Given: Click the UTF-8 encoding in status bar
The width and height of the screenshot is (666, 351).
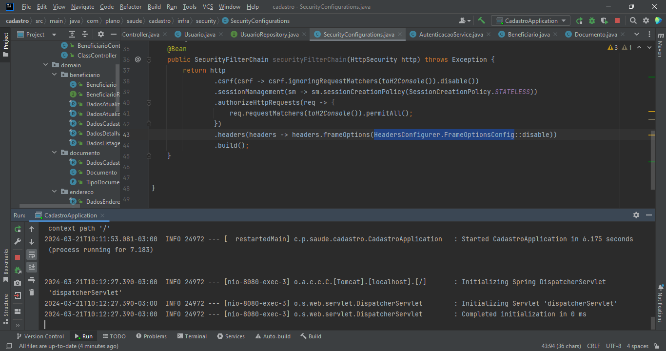Looking at the screenshot, I should tap(613, 346).
